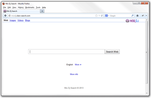Click the scrollbar down arrow
Screen dimensions: 151x98
tap(146, 93)
